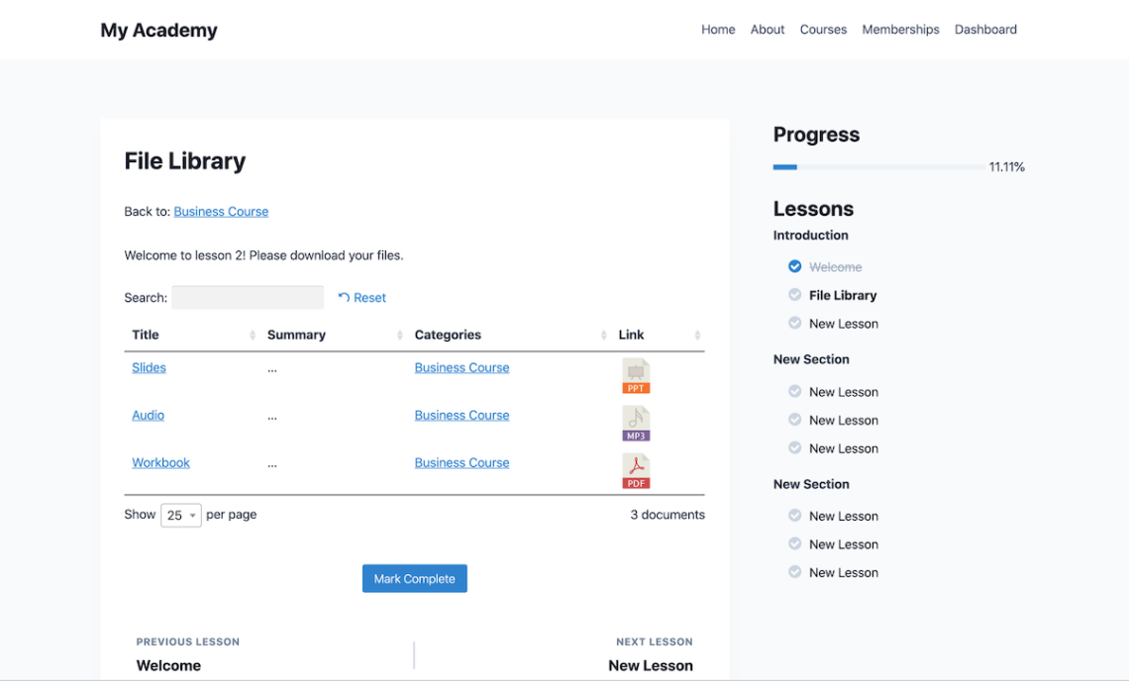1129x681 pixels.
Task: Click the sort arrows on Title column
Action: pos(254,335)
